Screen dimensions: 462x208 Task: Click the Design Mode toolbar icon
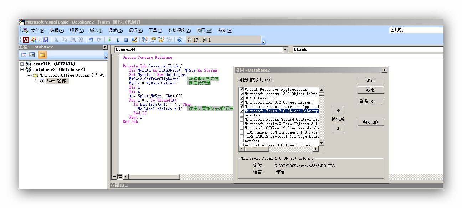point(134,40)
